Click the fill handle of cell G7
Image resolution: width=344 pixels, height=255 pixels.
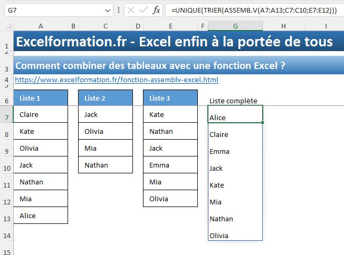coord(262,122)
